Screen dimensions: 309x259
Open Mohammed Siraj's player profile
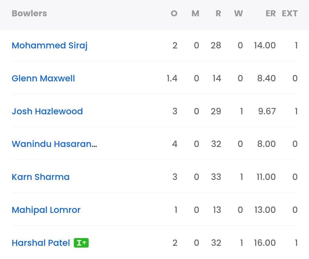point(49,45)
